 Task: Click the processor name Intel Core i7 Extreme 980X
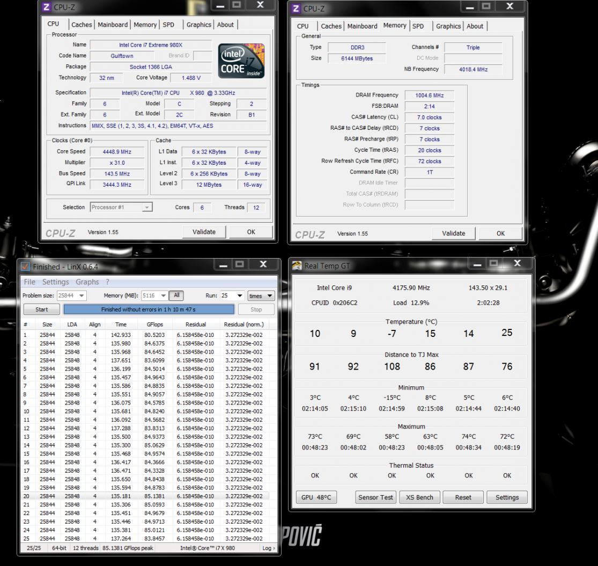[x=151, y=45]
